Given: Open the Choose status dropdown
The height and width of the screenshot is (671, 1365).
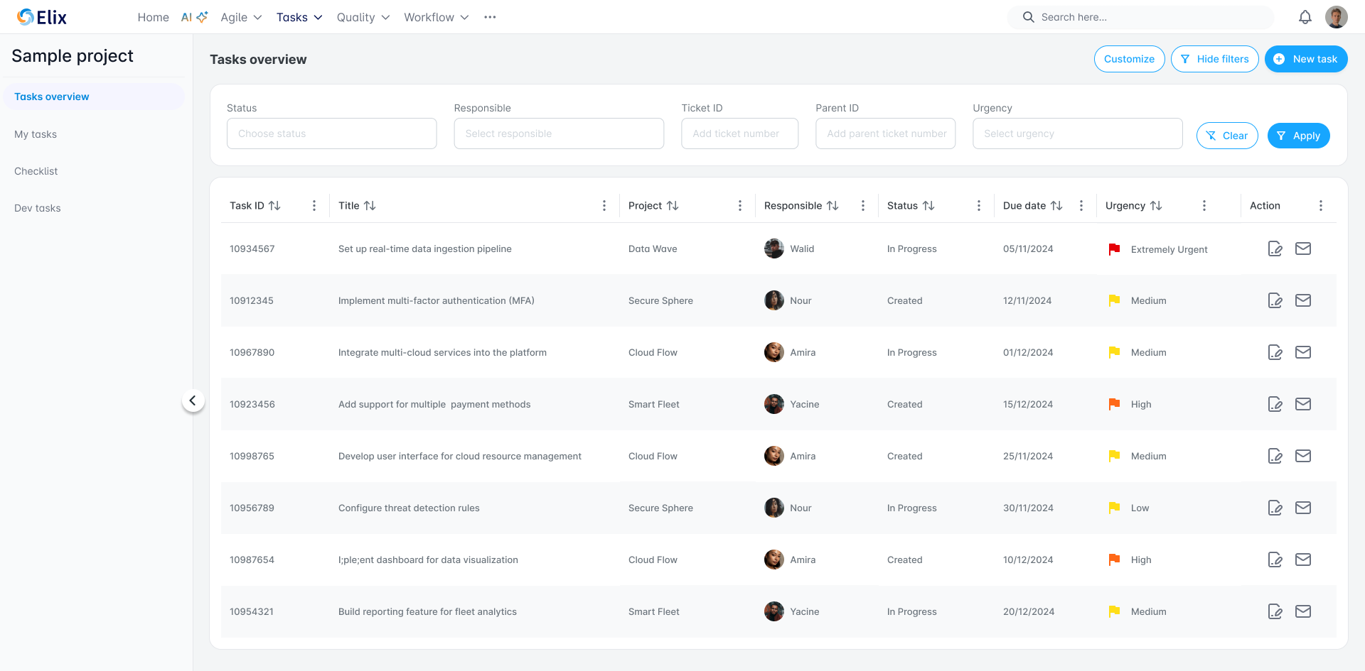Looking at the screenshot, I should [x=331, y=133].
